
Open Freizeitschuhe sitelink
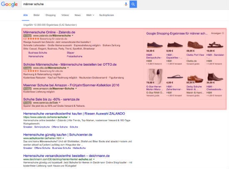pos(75,56)
